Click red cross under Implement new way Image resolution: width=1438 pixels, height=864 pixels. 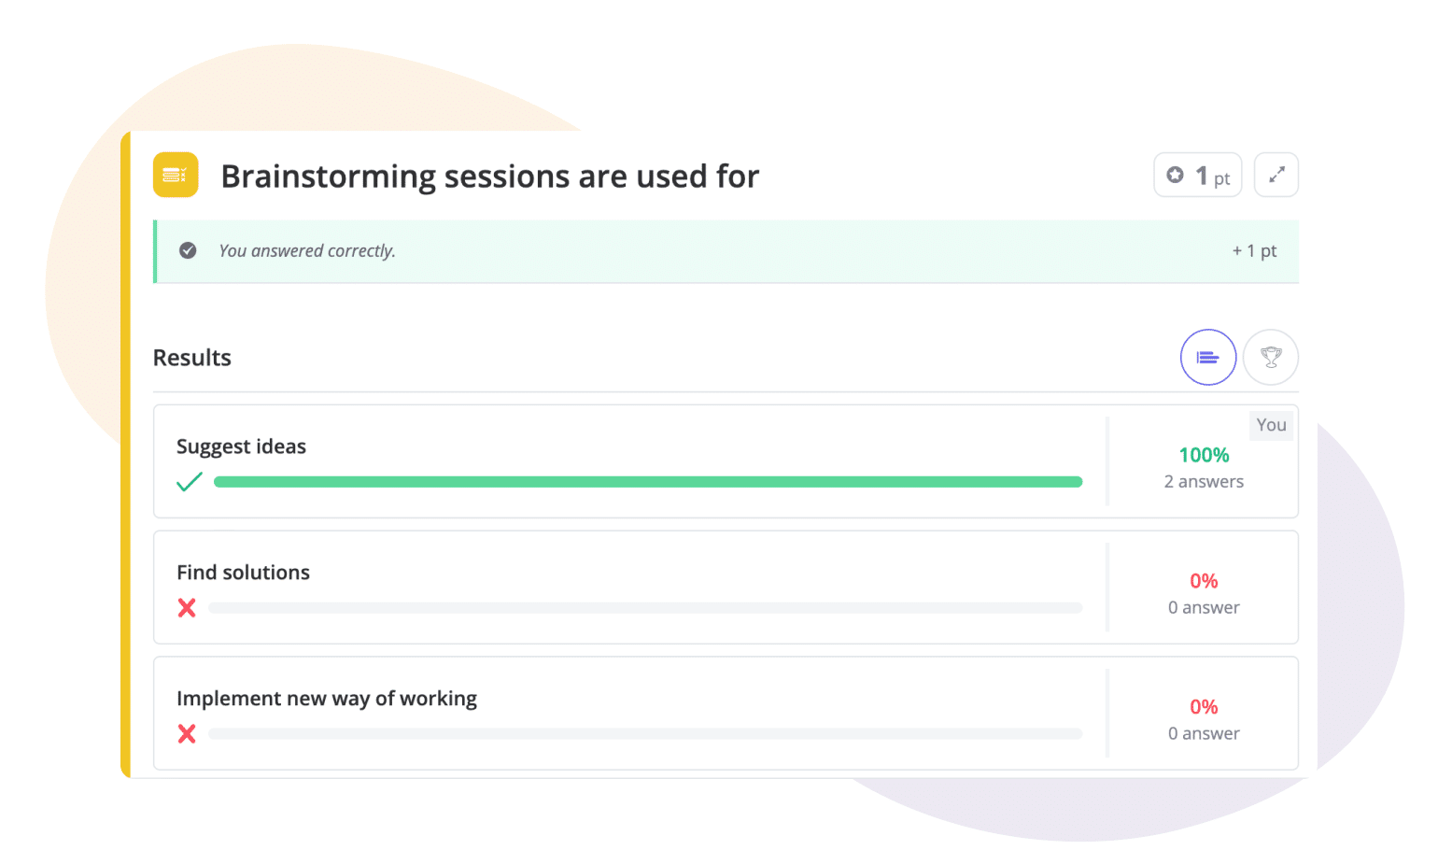[187, 734]
